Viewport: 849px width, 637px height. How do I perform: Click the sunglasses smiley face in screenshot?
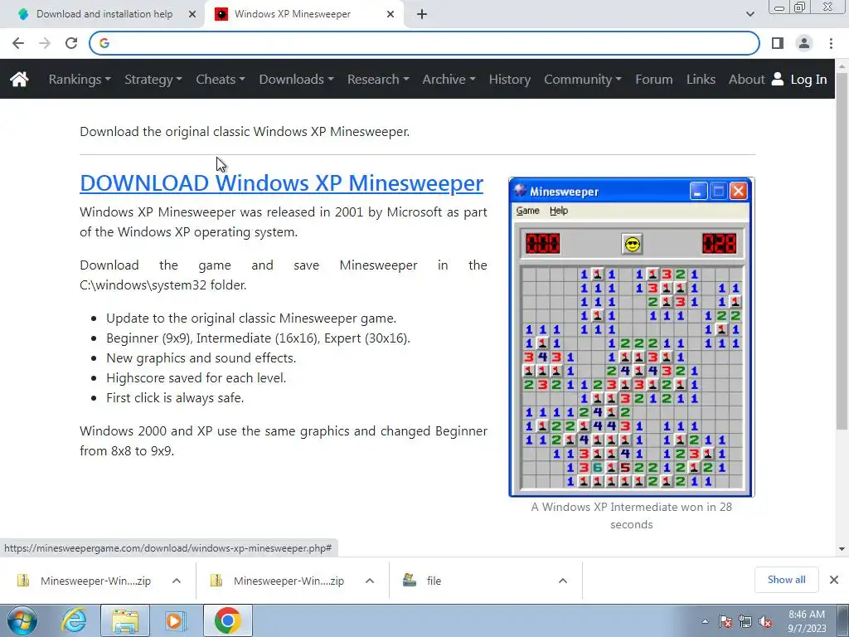coord(632,244)
